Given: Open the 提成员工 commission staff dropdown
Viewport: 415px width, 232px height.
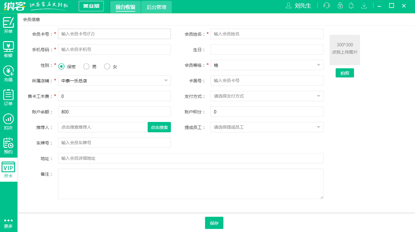Looking at the screenshot, I should point(319,127).
